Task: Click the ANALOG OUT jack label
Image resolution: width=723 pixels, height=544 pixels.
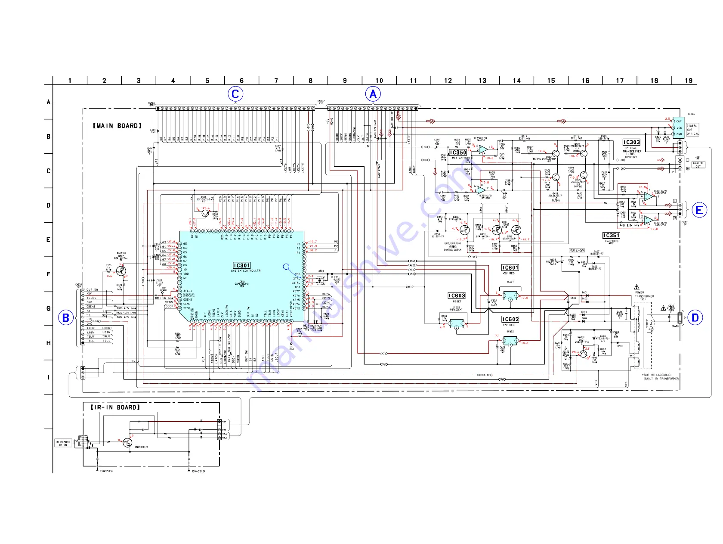Action: [x=698, y=165]
